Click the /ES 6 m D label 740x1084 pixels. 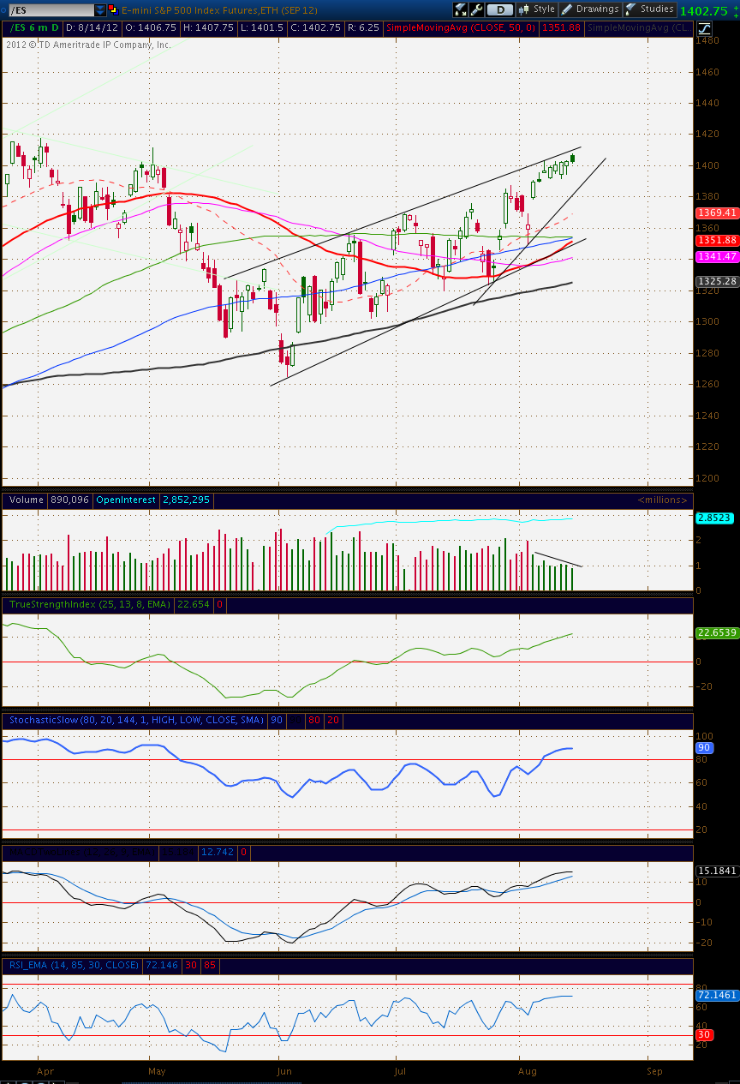(33, 27)
